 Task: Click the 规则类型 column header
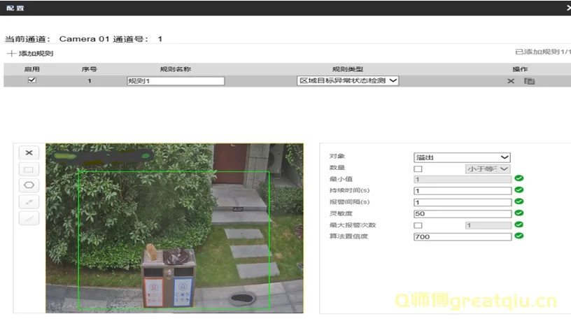tap(348, 69)
